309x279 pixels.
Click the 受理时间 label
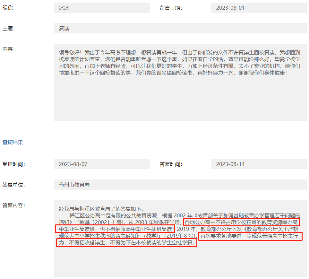[x=13, y=164]
